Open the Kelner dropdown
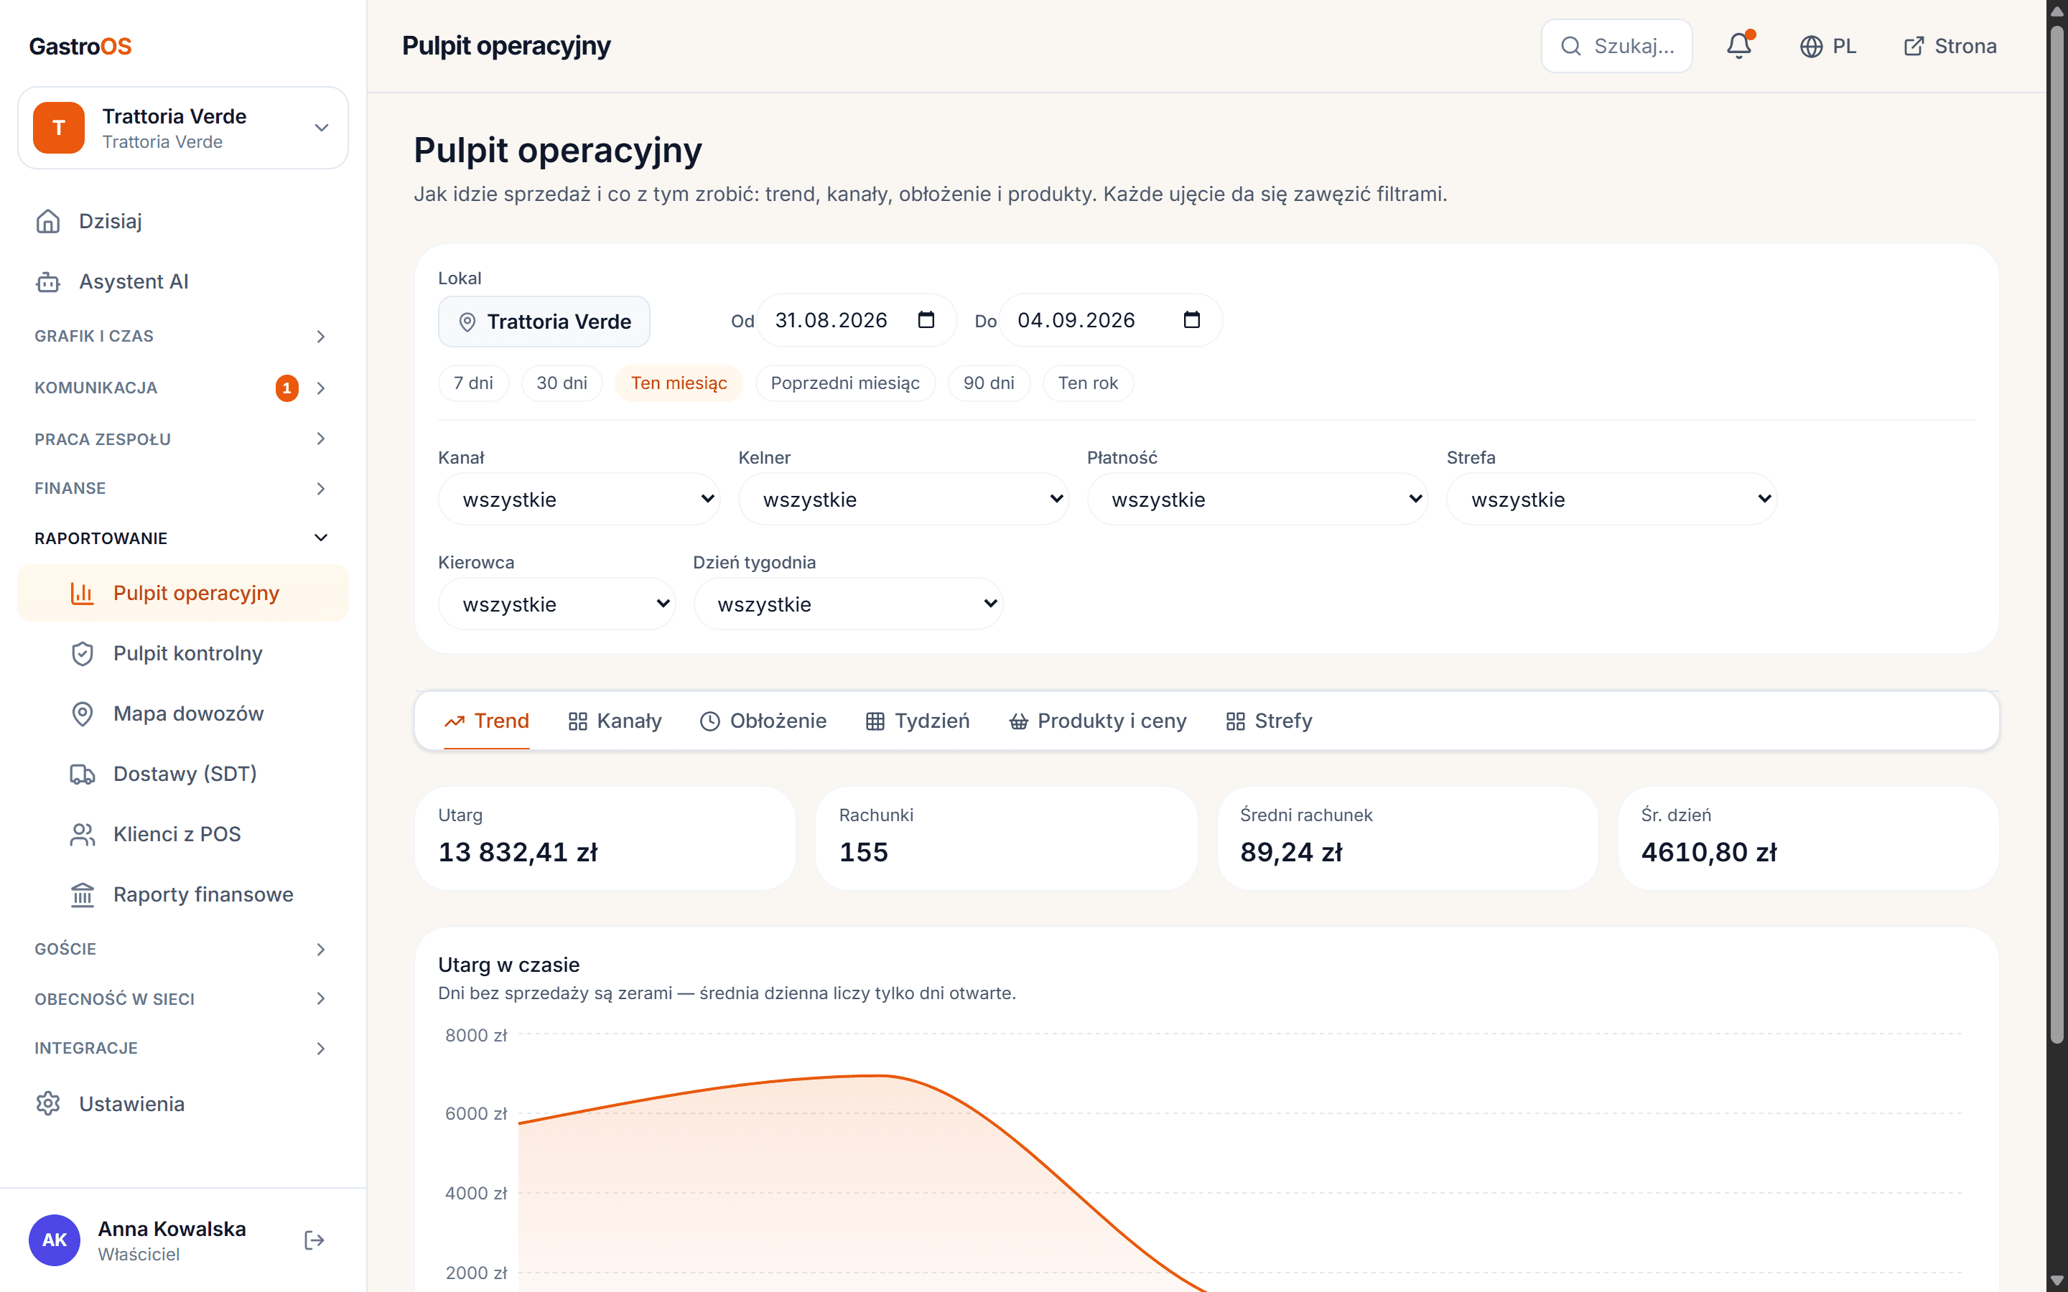The image size is (2068, 1292). pos(903,499)
